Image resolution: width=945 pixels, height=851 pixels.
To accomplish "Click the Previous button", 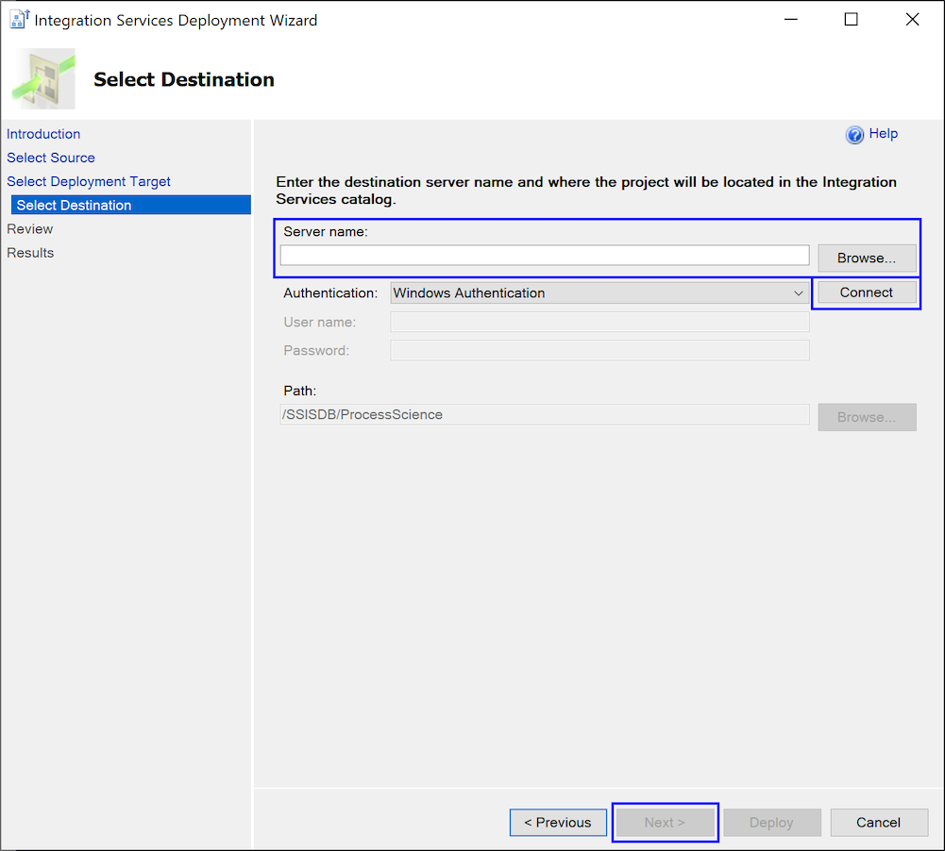I will 558,823.
